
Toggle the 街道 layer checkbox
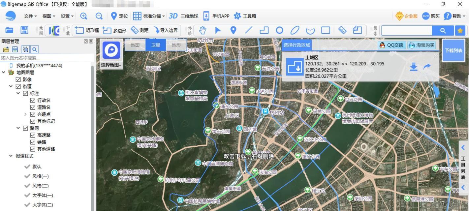coord(18,86)
